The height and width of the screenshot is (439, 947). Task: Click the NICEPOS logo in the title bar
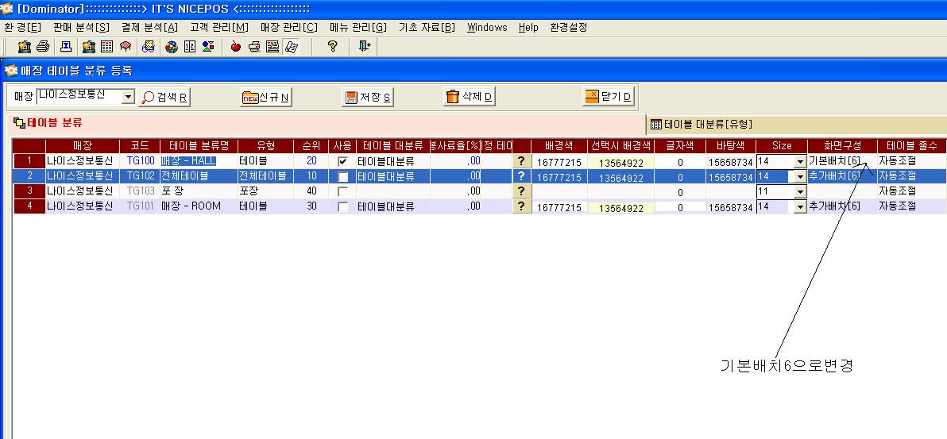point(6,9)
